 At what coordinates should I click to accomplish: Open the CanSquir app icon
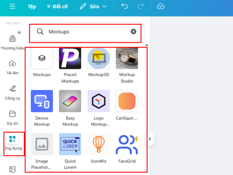tap(127, 101)
